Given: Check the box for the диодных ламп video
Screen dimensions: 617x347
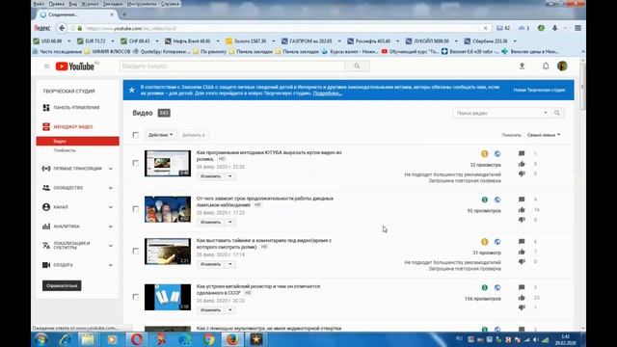Looking at the screenshot, I should (x=136, y=209).
